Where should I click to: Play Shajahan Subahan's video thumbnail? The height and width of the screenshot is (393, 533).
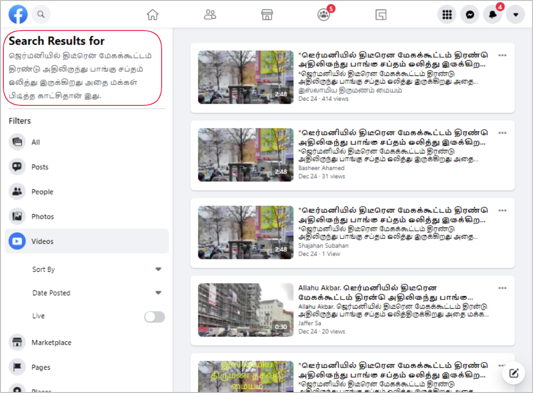(246, 232)
